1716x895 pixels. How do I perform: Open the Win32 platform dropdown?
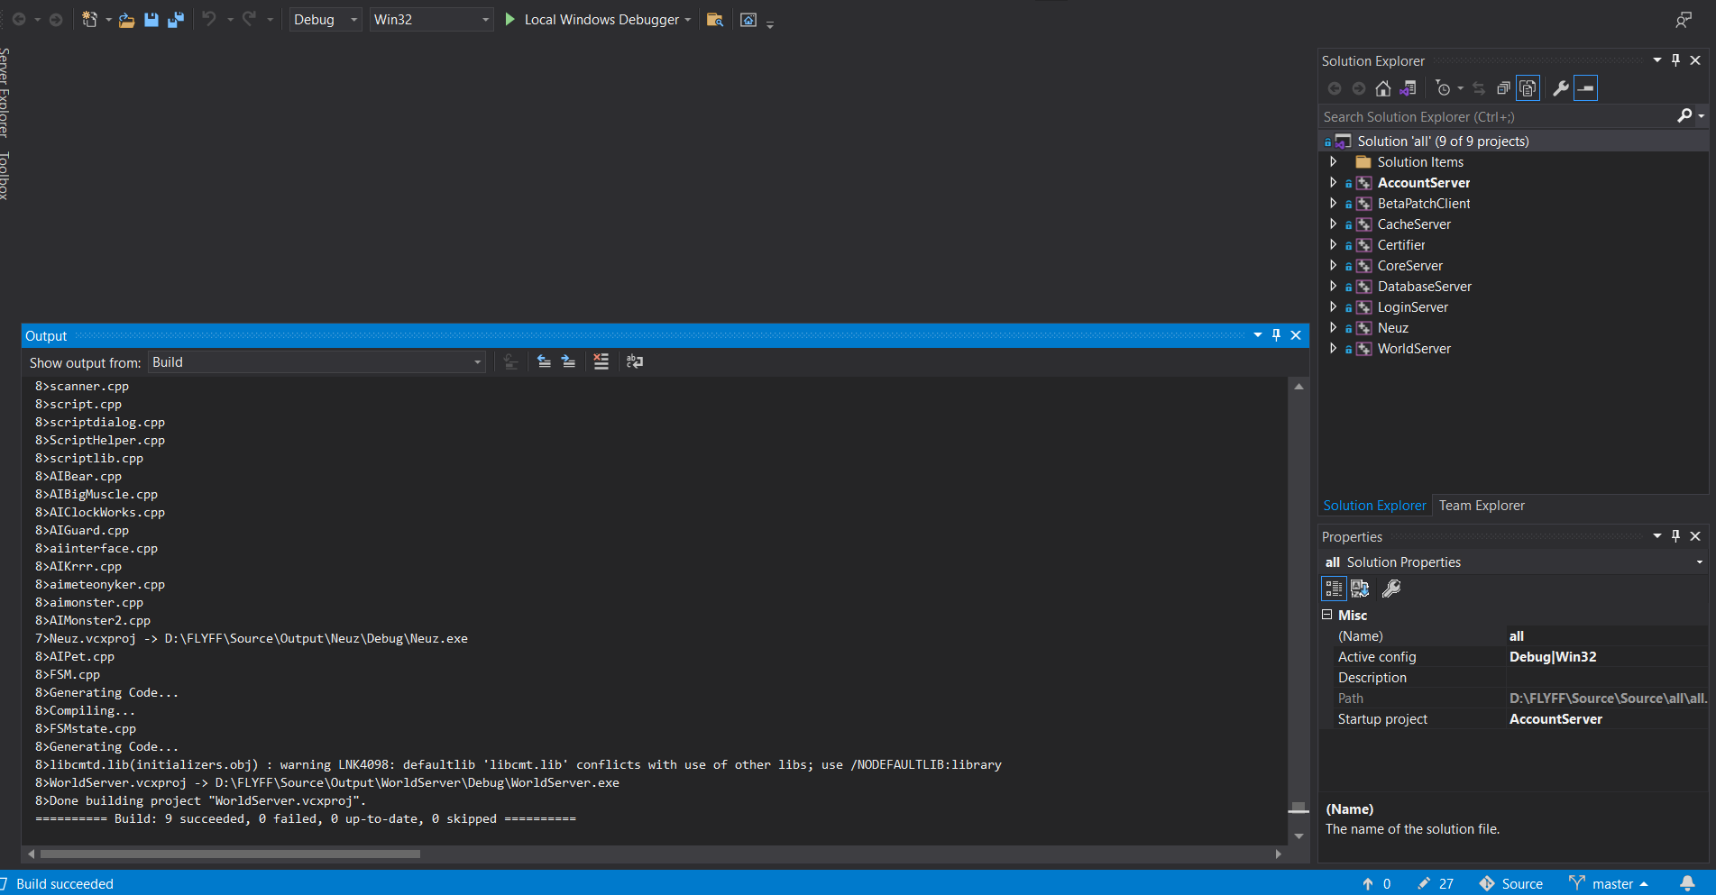click(x=431, y=19)
